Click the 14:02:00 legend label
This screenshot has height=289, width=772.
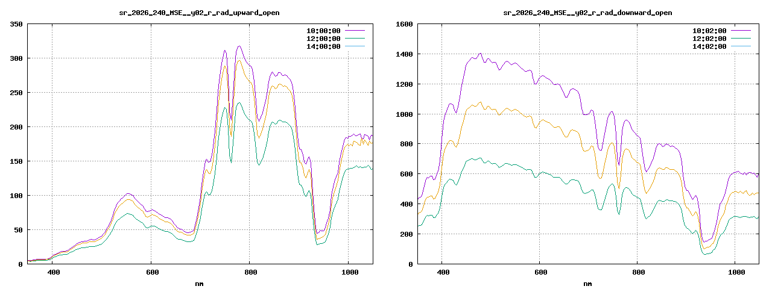tap(709, 46)
